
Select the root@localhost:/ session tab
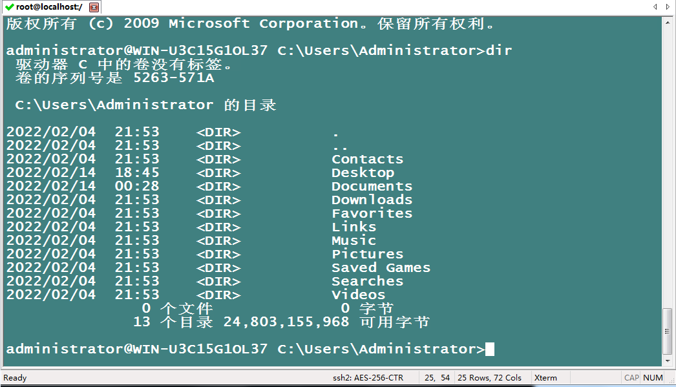[49, 7]
